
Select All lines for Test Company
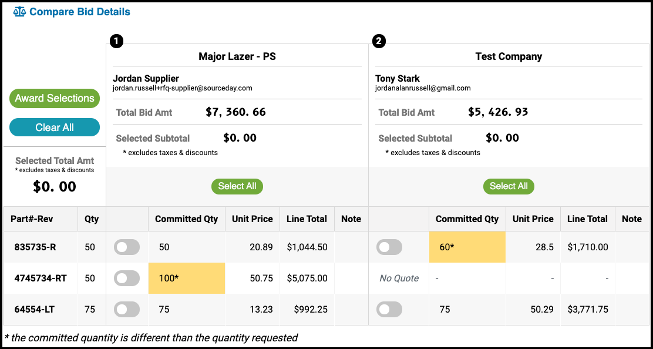(509, 186)
